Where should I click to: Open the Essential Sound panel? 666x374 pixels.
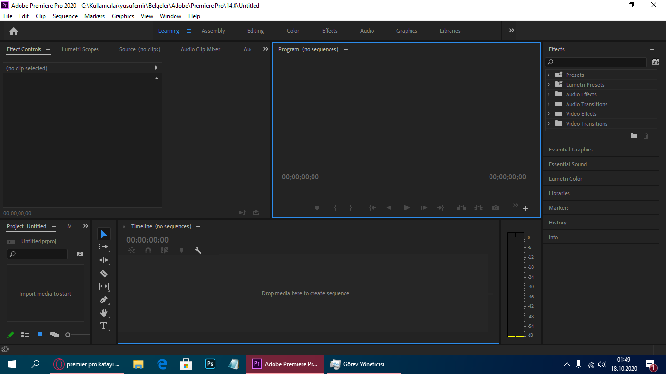point(568,164)
